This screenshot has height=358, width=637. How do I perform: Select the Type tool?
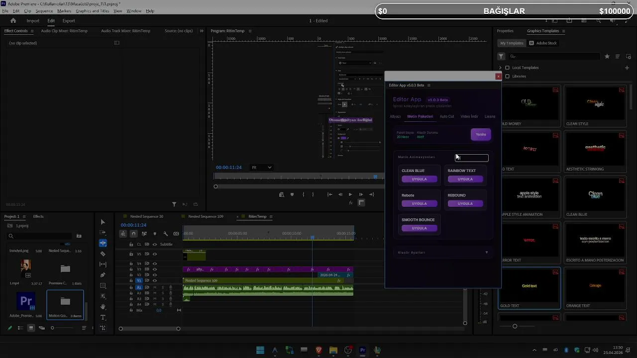coord(103,317)
